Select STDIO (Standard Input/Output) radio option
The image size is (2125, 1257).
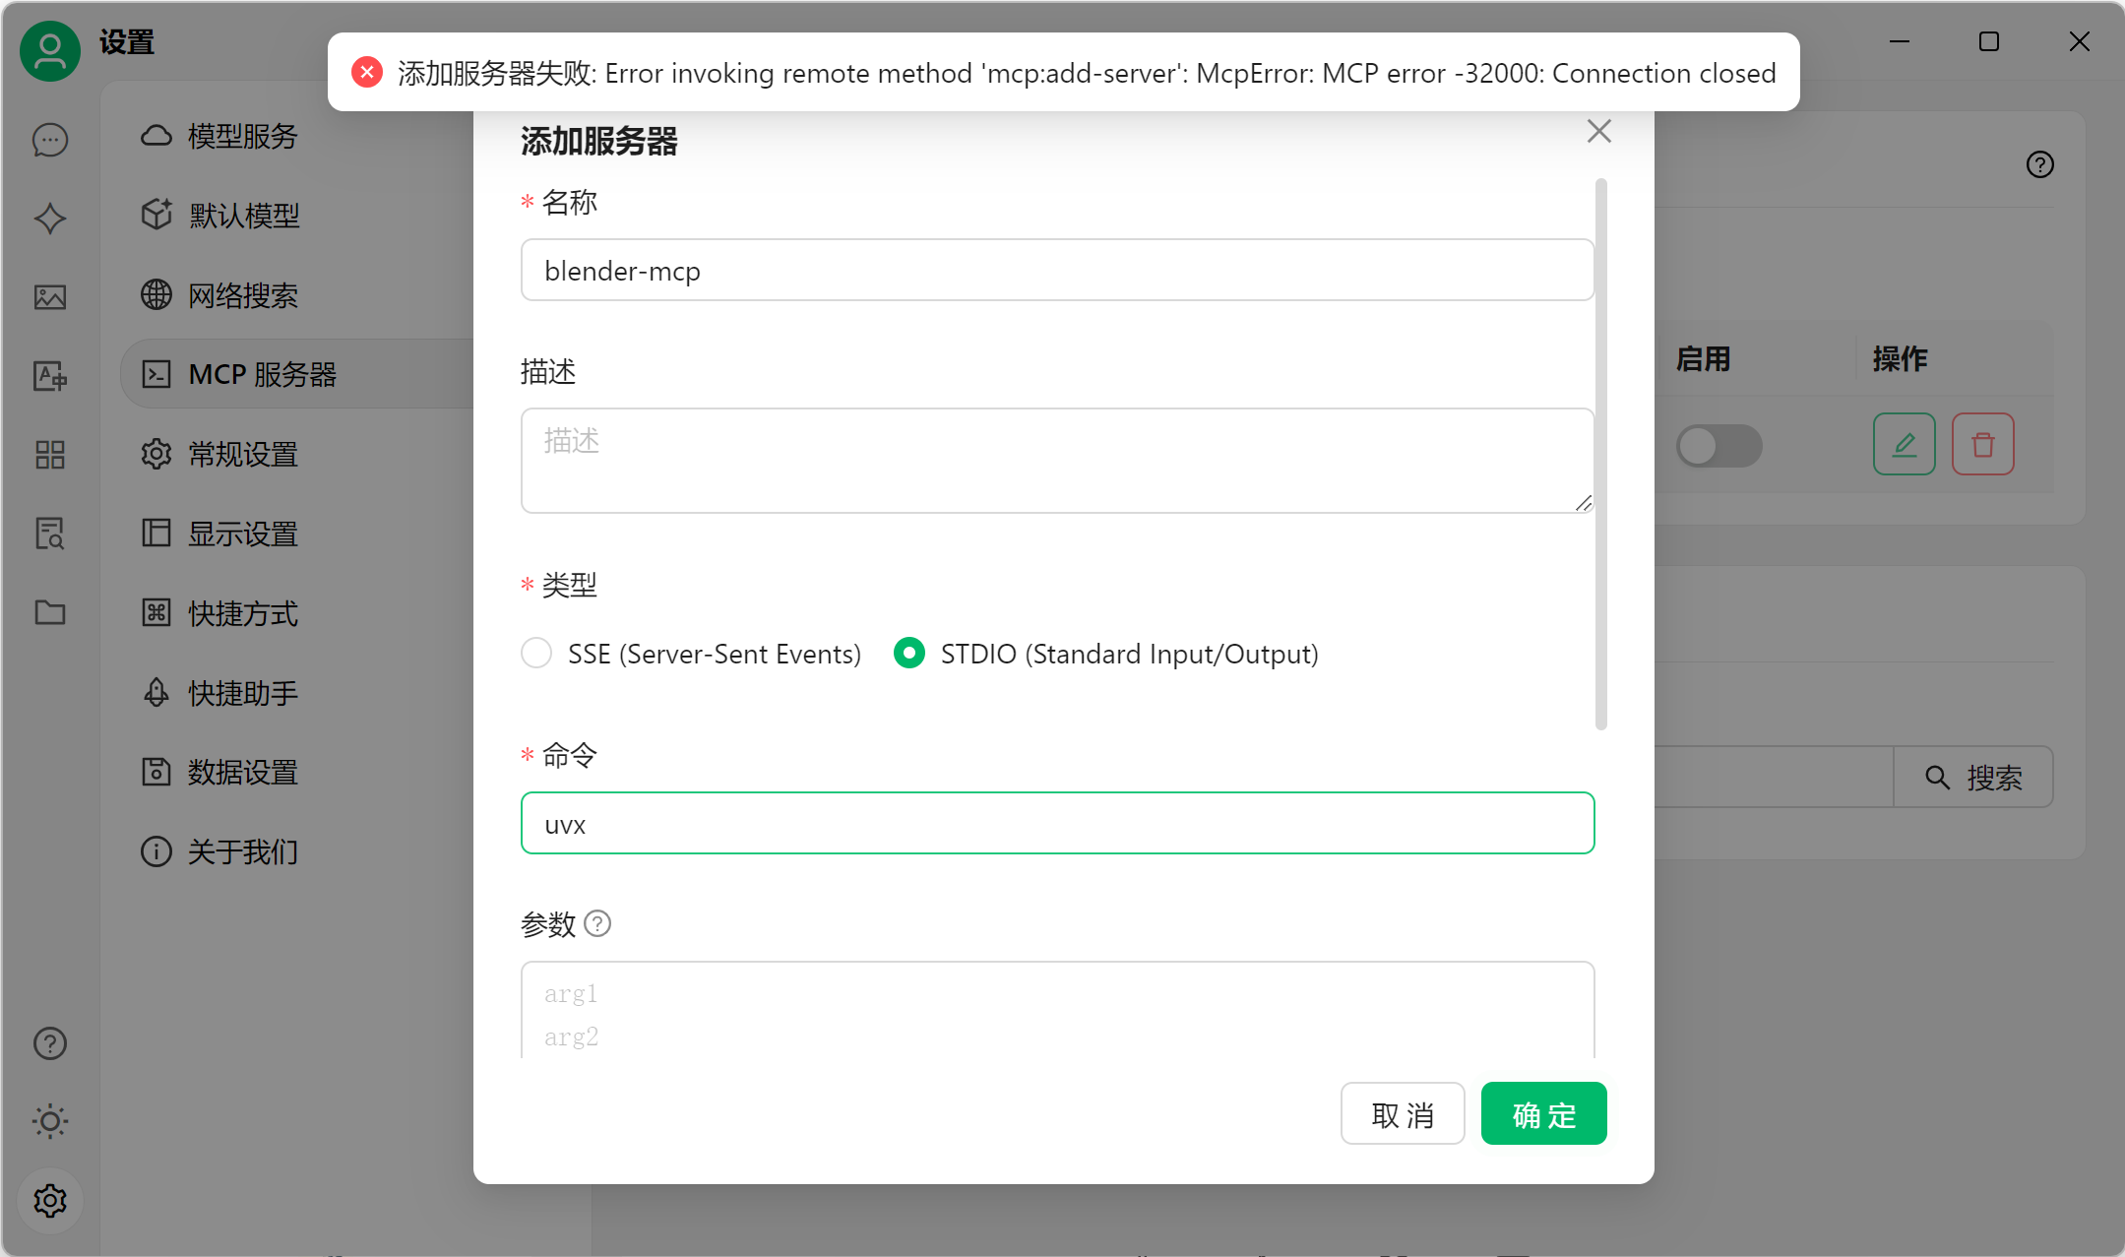click(x=909, y=653)
